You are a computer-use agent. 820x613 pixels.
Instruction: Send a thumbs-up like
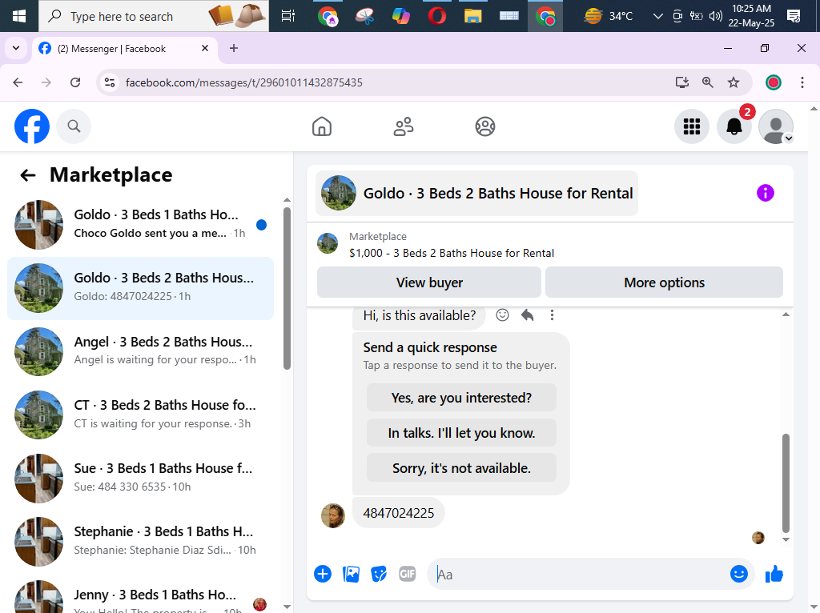click(774, 574)
